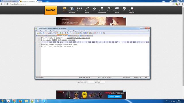Open the Файл menu in Notepad++
This screenshot has height=103, width=184.
pos(38,31)
